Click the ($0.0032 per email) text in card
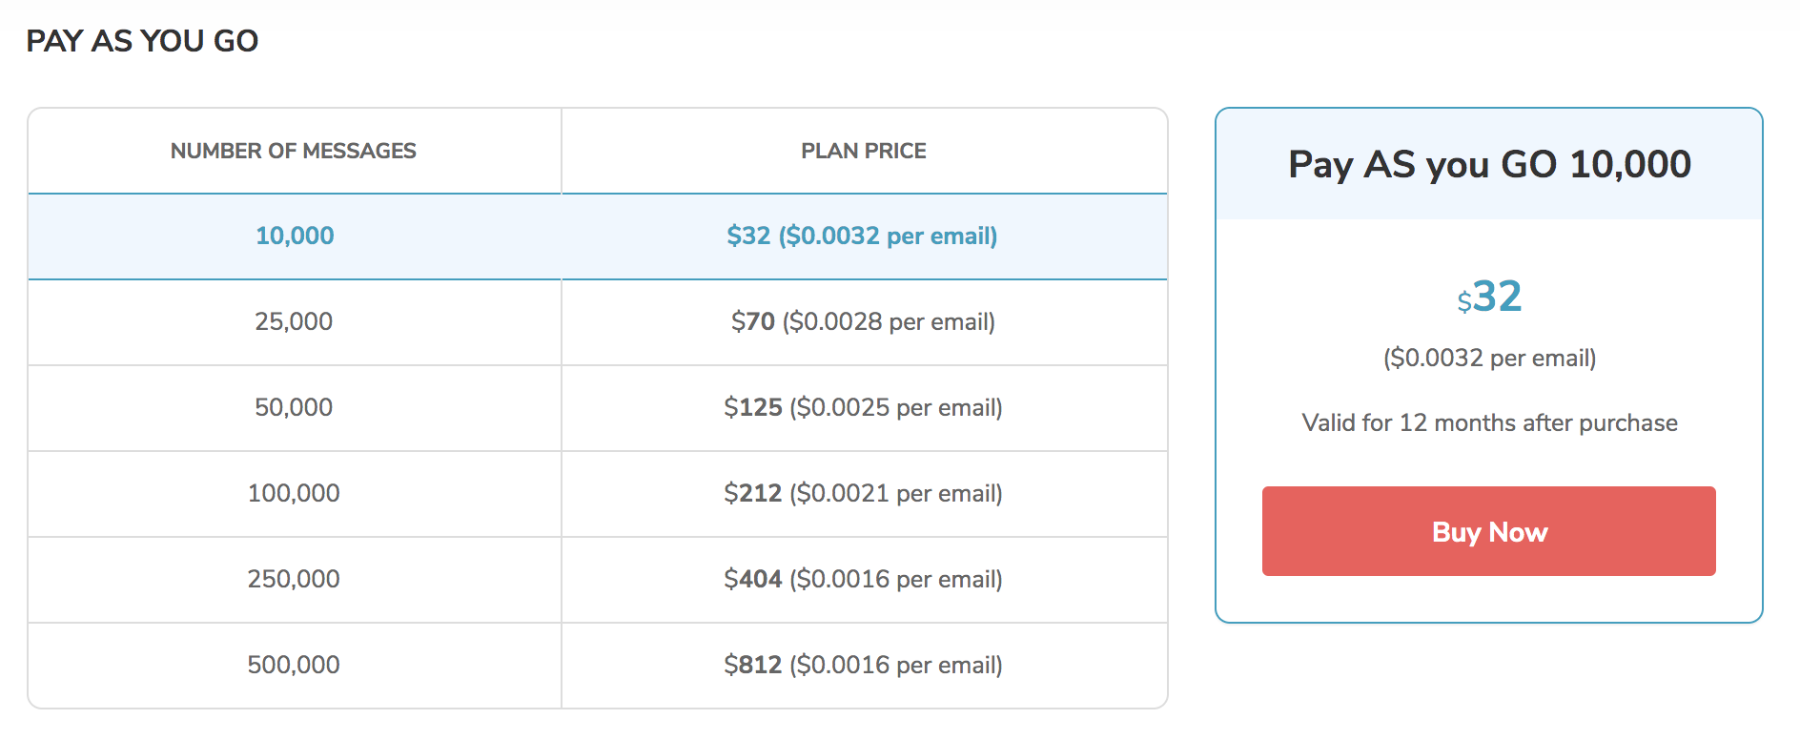 pyautogui.click(x=1489, y=358)
